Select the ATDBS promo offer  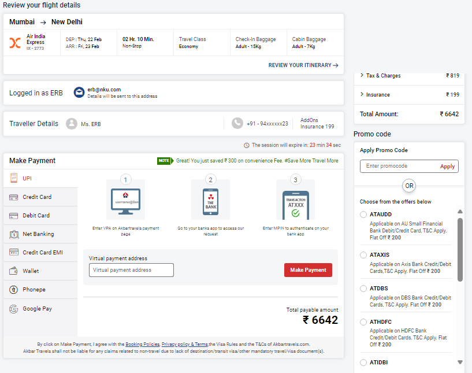pos(363,289)
